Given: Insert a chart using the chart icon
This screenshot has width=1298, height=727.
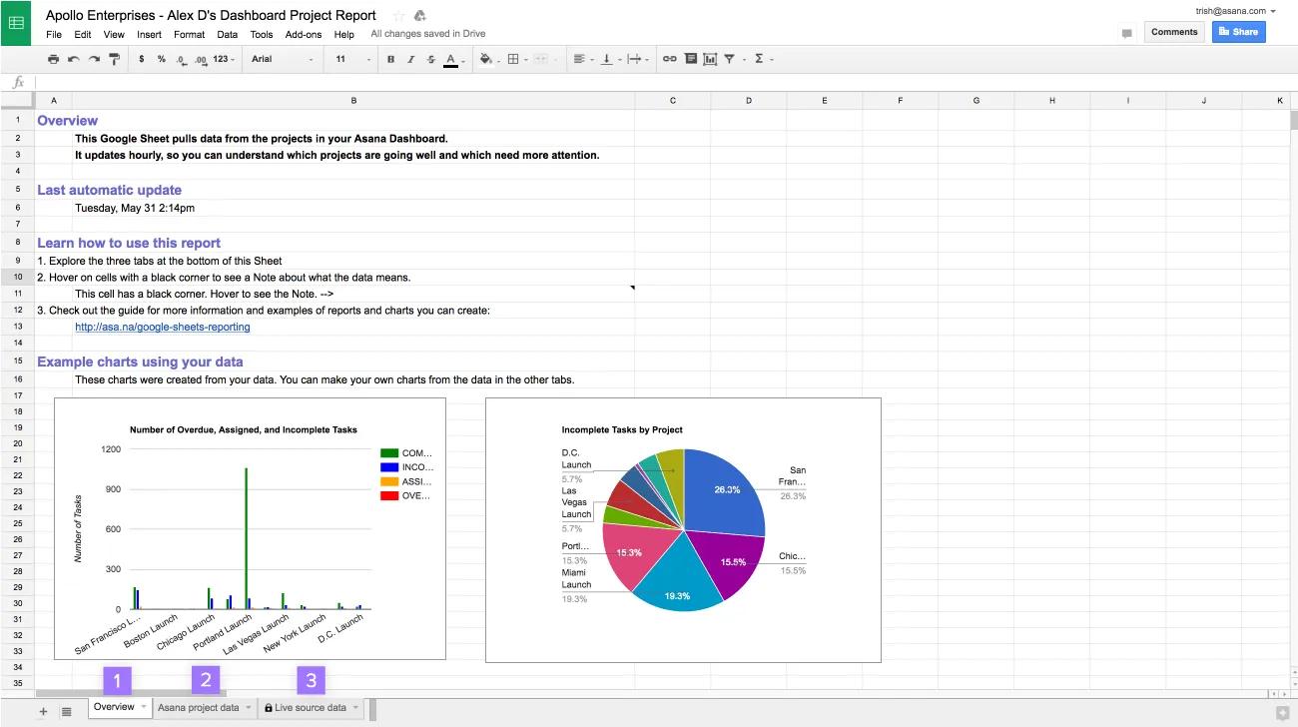Looking at the screenshot, I should pyautogui.click(x=711, y=59).
